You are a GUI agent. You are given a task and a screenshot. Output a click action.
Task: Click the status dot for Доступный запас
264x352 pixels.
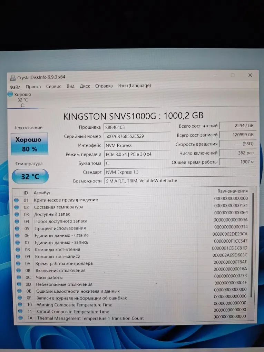[x=17, y=214]
